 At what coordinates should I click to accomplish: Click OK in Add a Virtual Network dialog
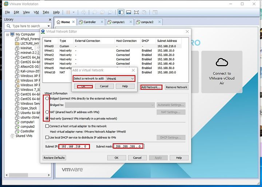[x=83, y=86]
